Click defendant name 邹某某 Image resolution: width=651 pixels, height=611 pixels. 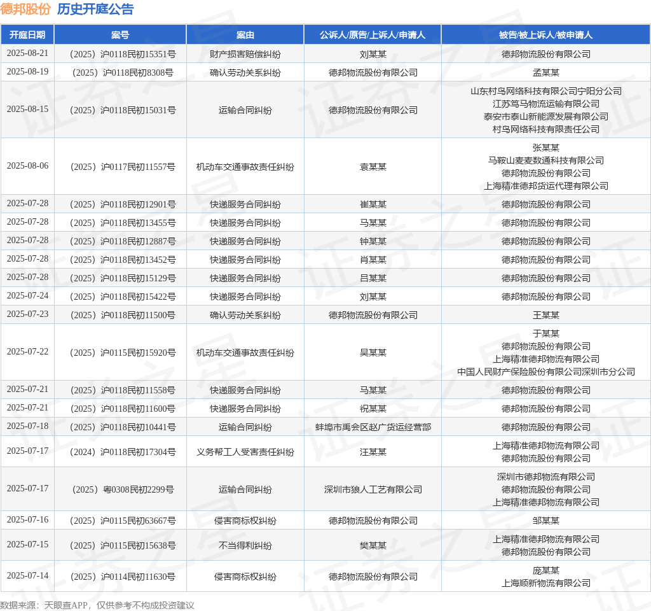click(x=546, y=521)
